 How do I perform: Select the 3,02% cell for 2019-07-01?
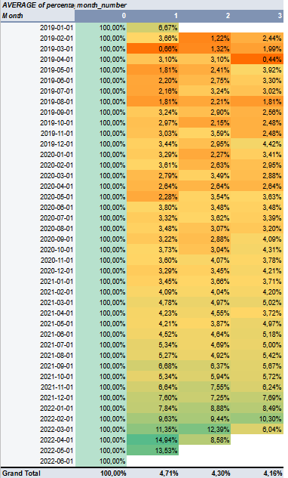tap(257, 91)
